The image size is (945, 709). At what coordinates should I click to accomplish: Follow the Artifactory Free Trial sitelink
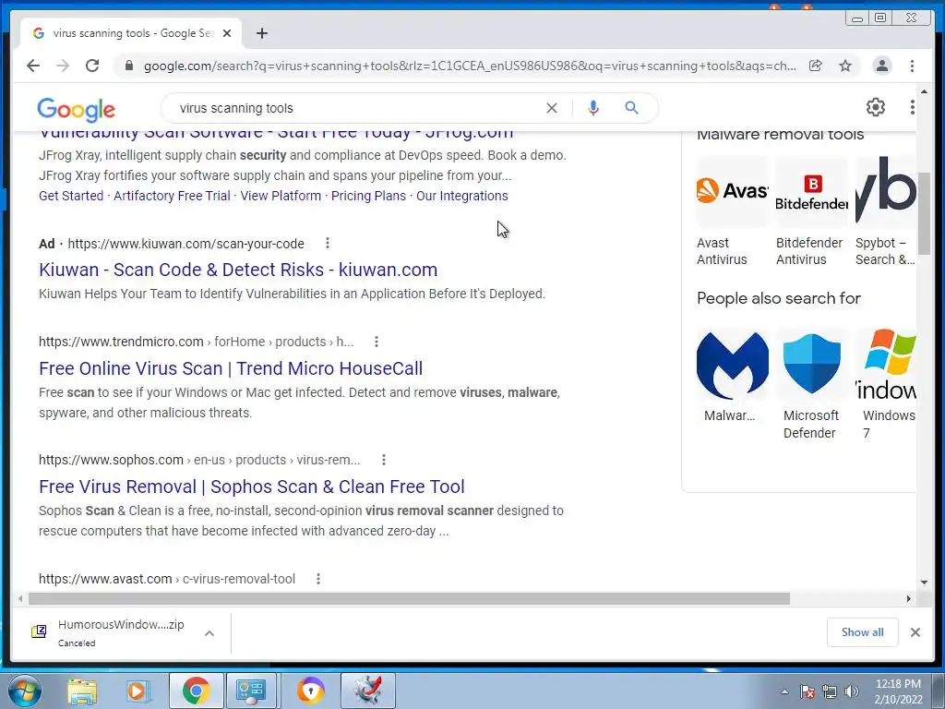pos(172,196)
